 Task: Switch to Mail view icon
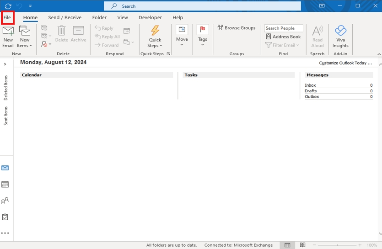(x=5, y=168)
